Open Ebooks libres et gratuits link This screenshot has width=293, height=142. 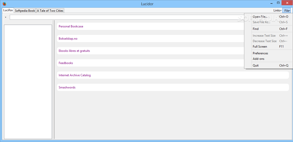coord(74,51)
